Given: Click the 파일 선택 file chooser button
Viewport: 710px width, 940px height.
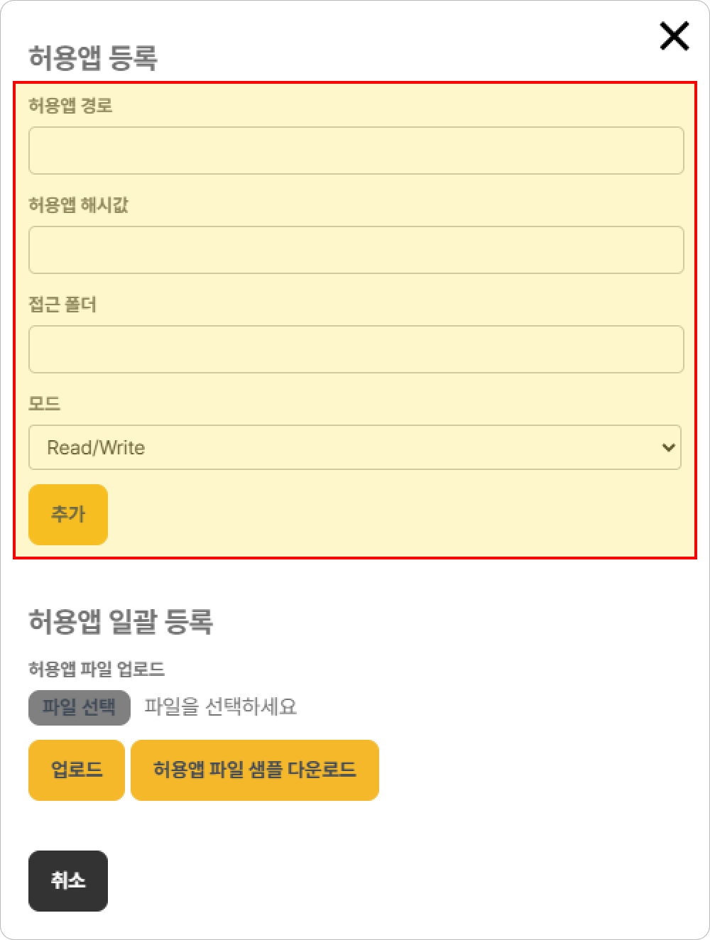Looking at the screenshot, I should pos(79,707).
